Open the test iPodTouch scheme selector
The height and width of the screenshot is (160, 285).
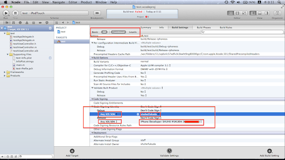(55, 13)
